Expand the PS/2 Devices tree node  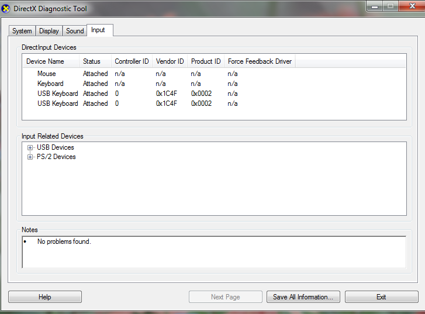pos(30,157)
